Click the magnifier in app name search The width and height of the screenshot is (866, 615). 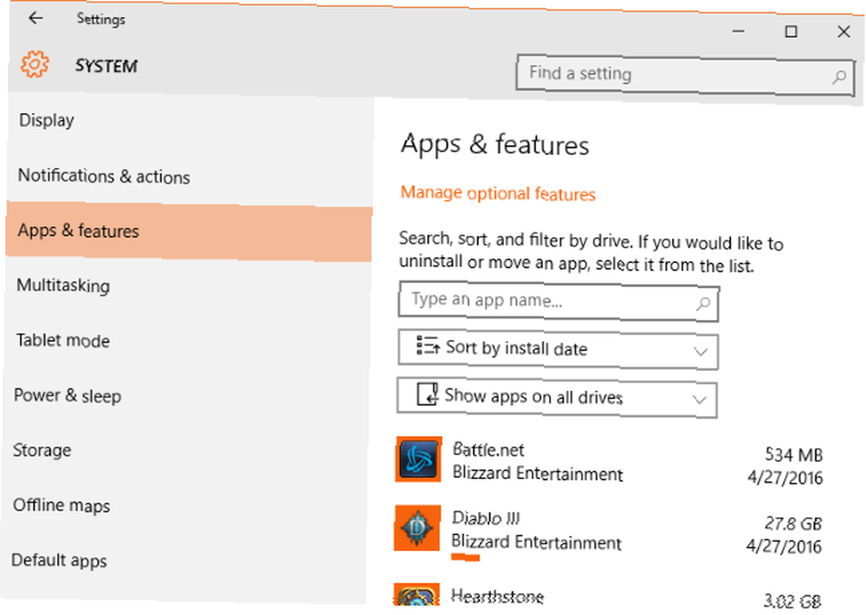(x=703, y=303)
